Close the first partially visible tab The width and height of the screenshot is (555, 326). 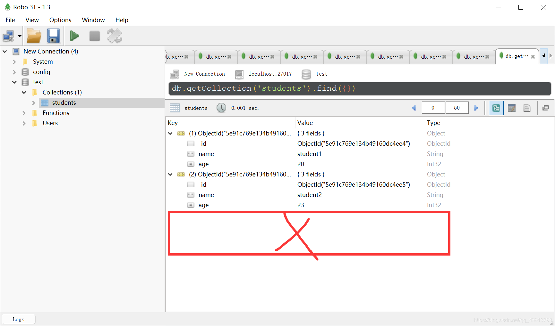[x=186, y=57]
